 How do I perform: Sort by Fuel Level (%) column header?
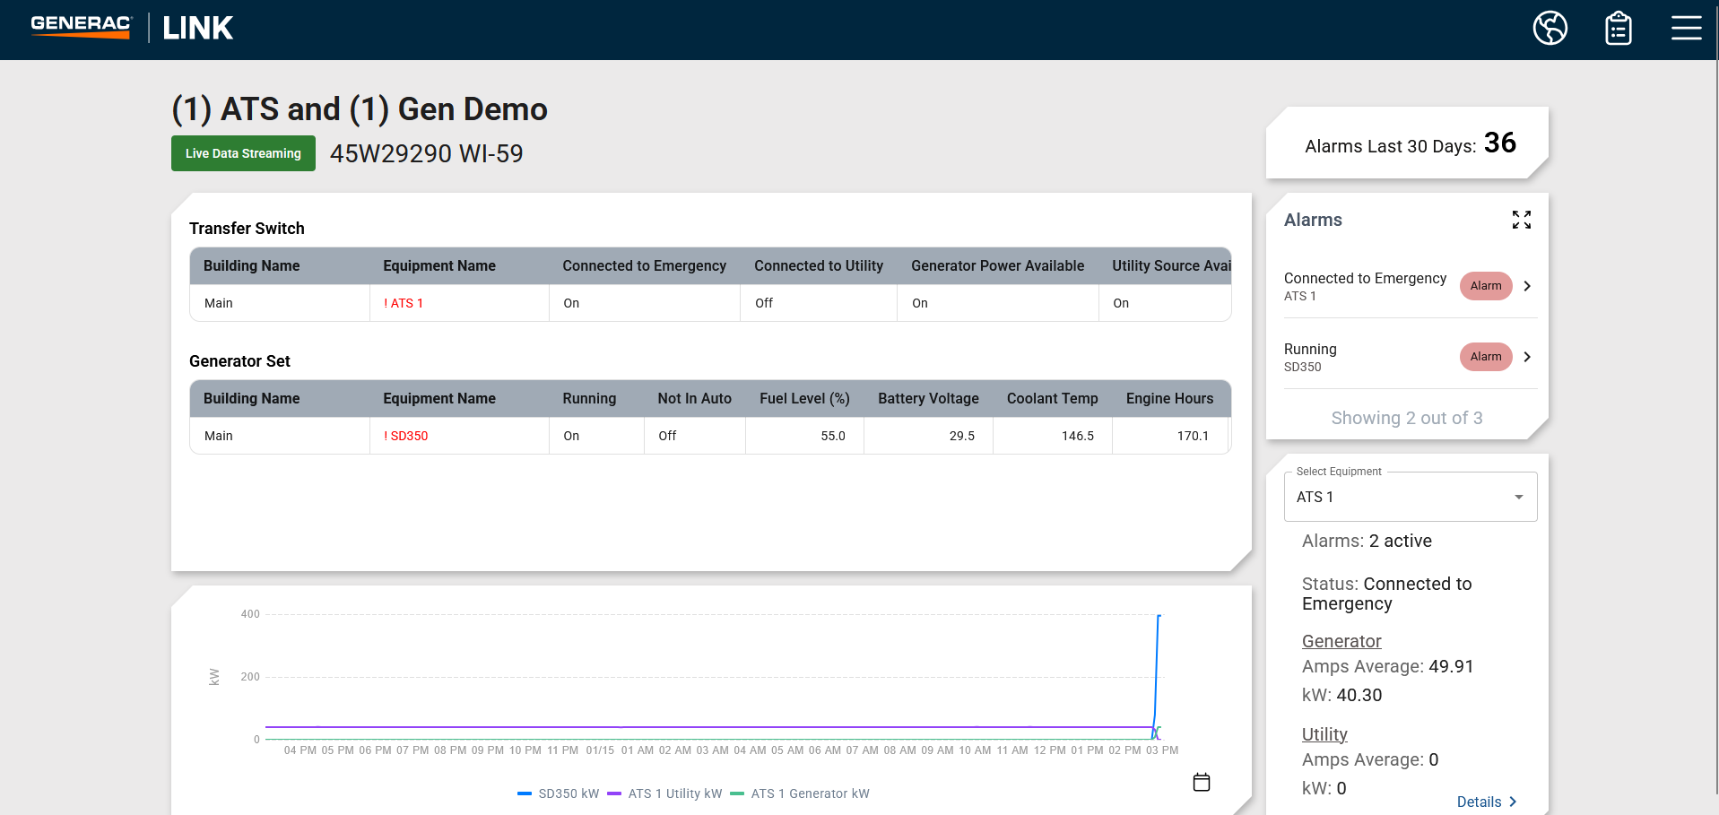tap(803, 398)
